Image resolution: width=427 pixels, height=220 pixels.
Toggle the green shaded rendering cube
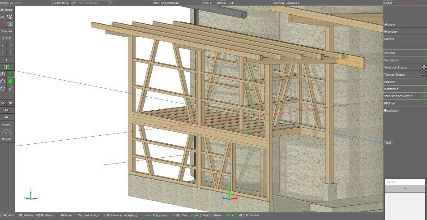[x=10, y=74]
